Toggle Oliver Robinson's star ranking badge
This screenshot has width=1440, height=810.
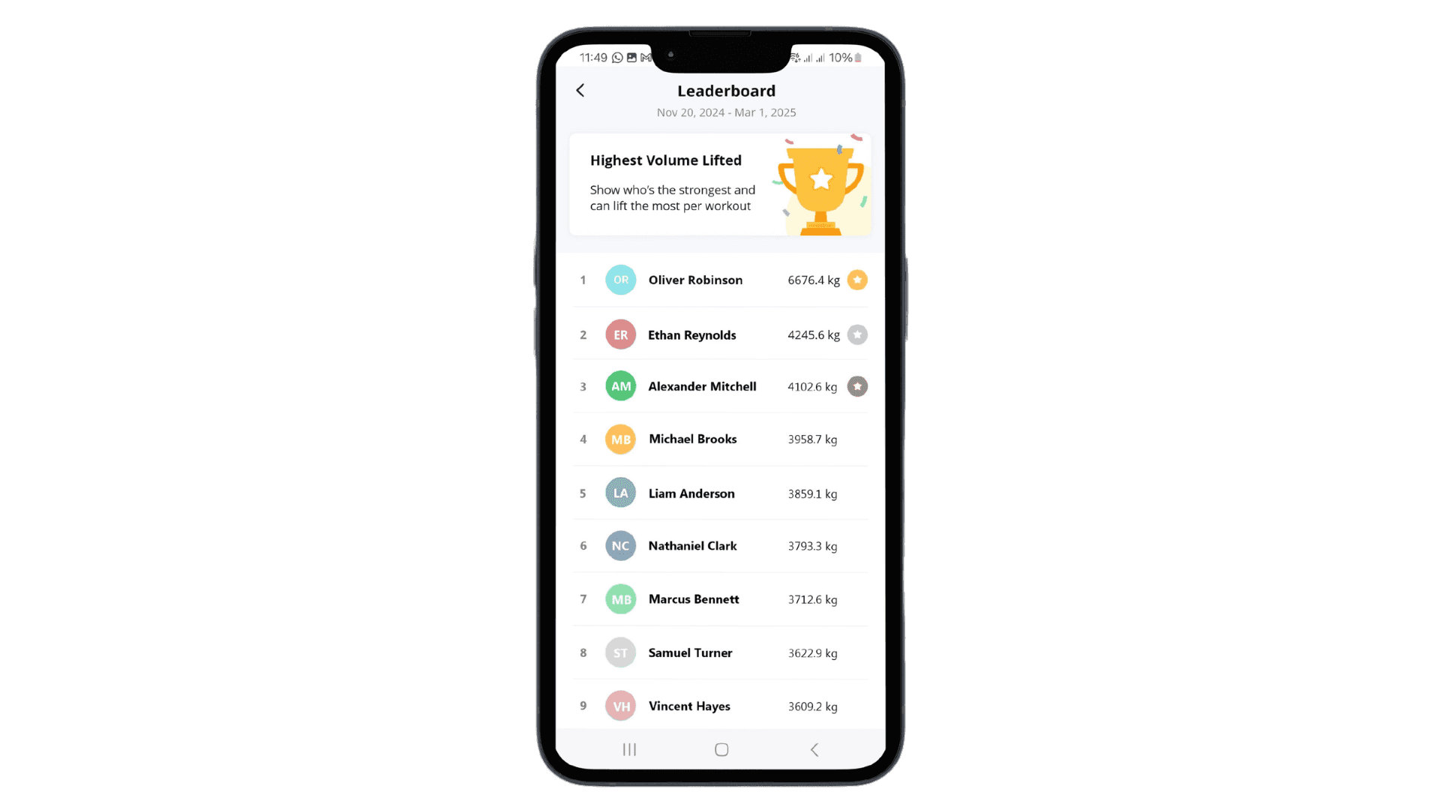856,280
